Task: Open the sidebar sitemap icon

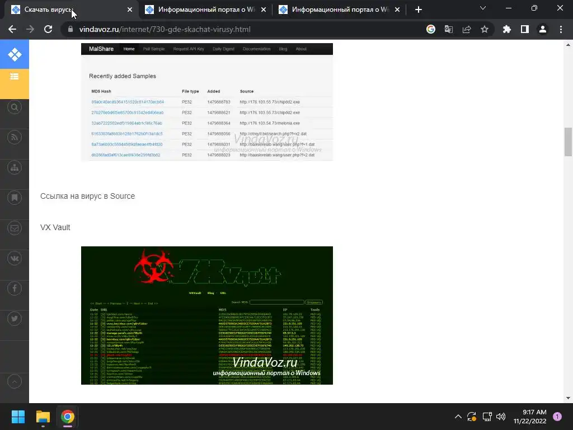Action: (x=15, y=168)
